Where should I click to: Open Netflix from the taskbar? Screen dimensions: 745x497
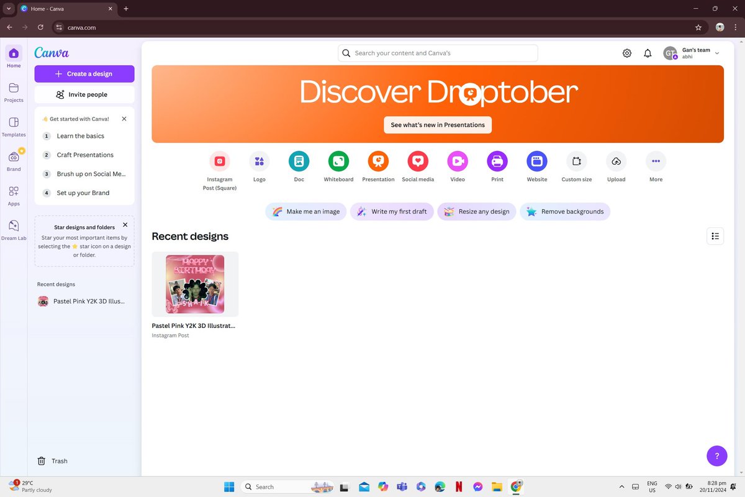tap(458, 487)
